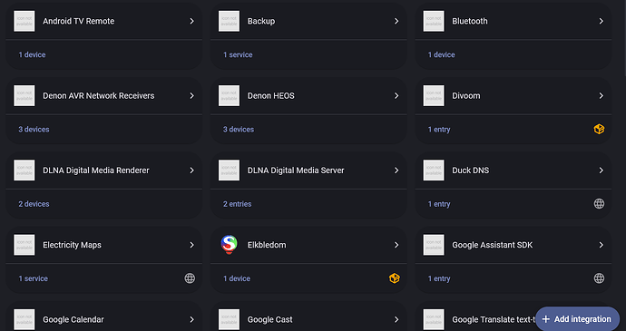Click the orange custom integration cube on Divoom

coord(599,129)
